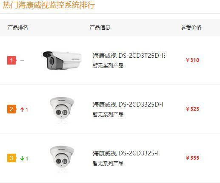220x183 pixels.
Task: Open the dome camera DS-2CD3325D-I image
Action: [x=62, y=109]
